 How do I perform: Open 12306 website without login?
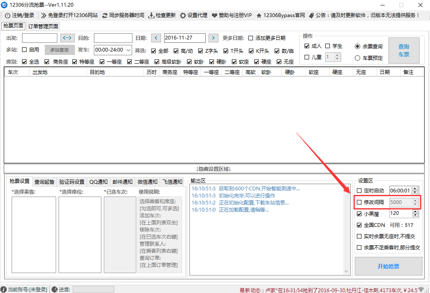69,15
